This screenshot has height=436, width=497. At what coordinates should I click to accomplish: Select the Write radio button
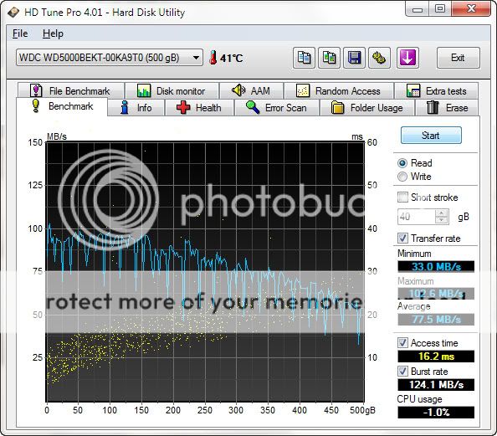402,177
